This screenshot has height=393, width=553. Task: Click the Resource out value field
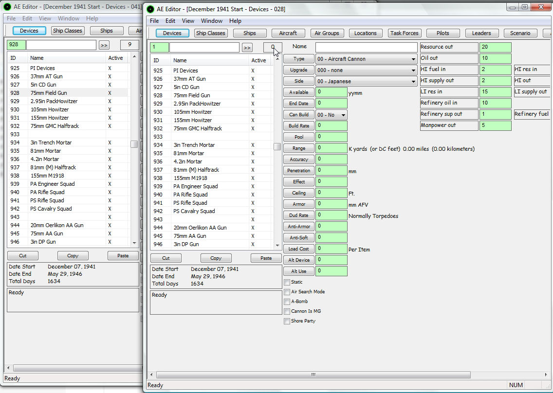[x=495, y=47]
